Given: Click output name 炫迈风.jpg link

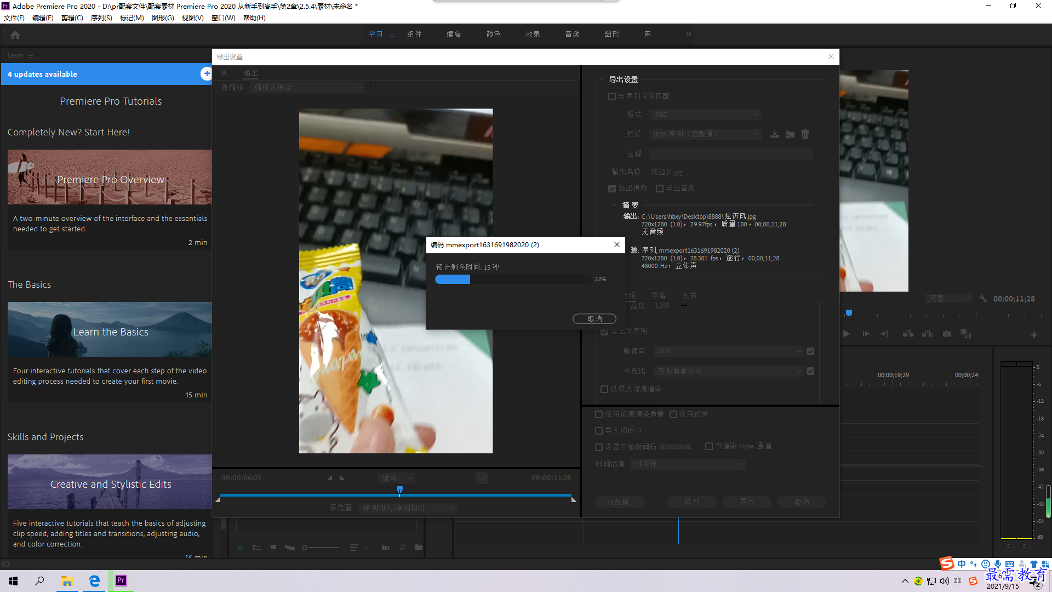Looking at the screenshot, I should (667, 172).
